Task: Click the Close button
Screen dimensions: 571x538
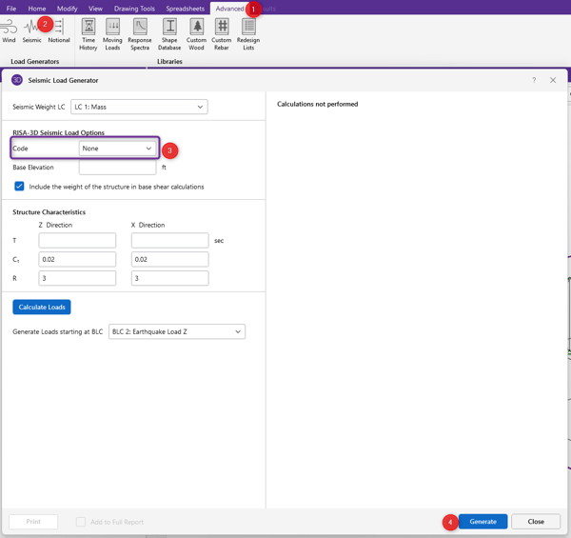Action: tap(536, 522)
